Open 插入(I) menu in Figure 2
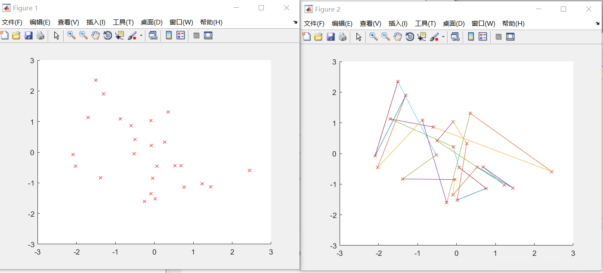The image size is (603, 273). point(398,24)
